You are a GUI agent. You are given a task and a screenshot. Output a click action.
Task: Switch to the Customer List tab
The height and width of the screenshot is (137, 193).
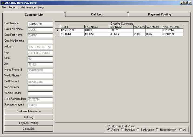coord(34,15)
